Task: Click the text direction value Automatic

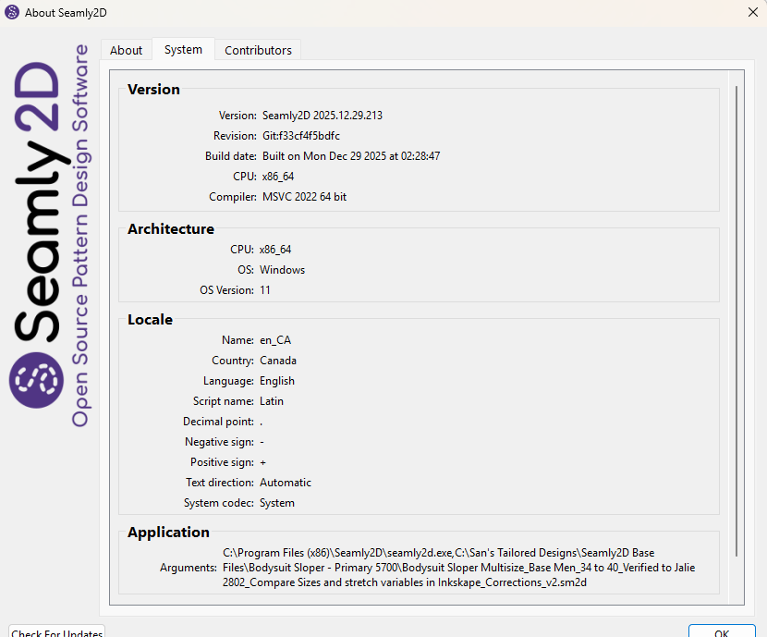Action: coord(286,483)
